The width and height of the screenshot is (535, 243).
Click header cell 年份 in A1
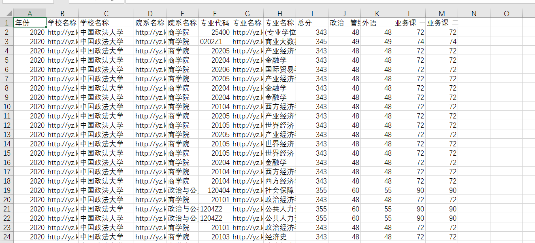click(x=30, y=23)
